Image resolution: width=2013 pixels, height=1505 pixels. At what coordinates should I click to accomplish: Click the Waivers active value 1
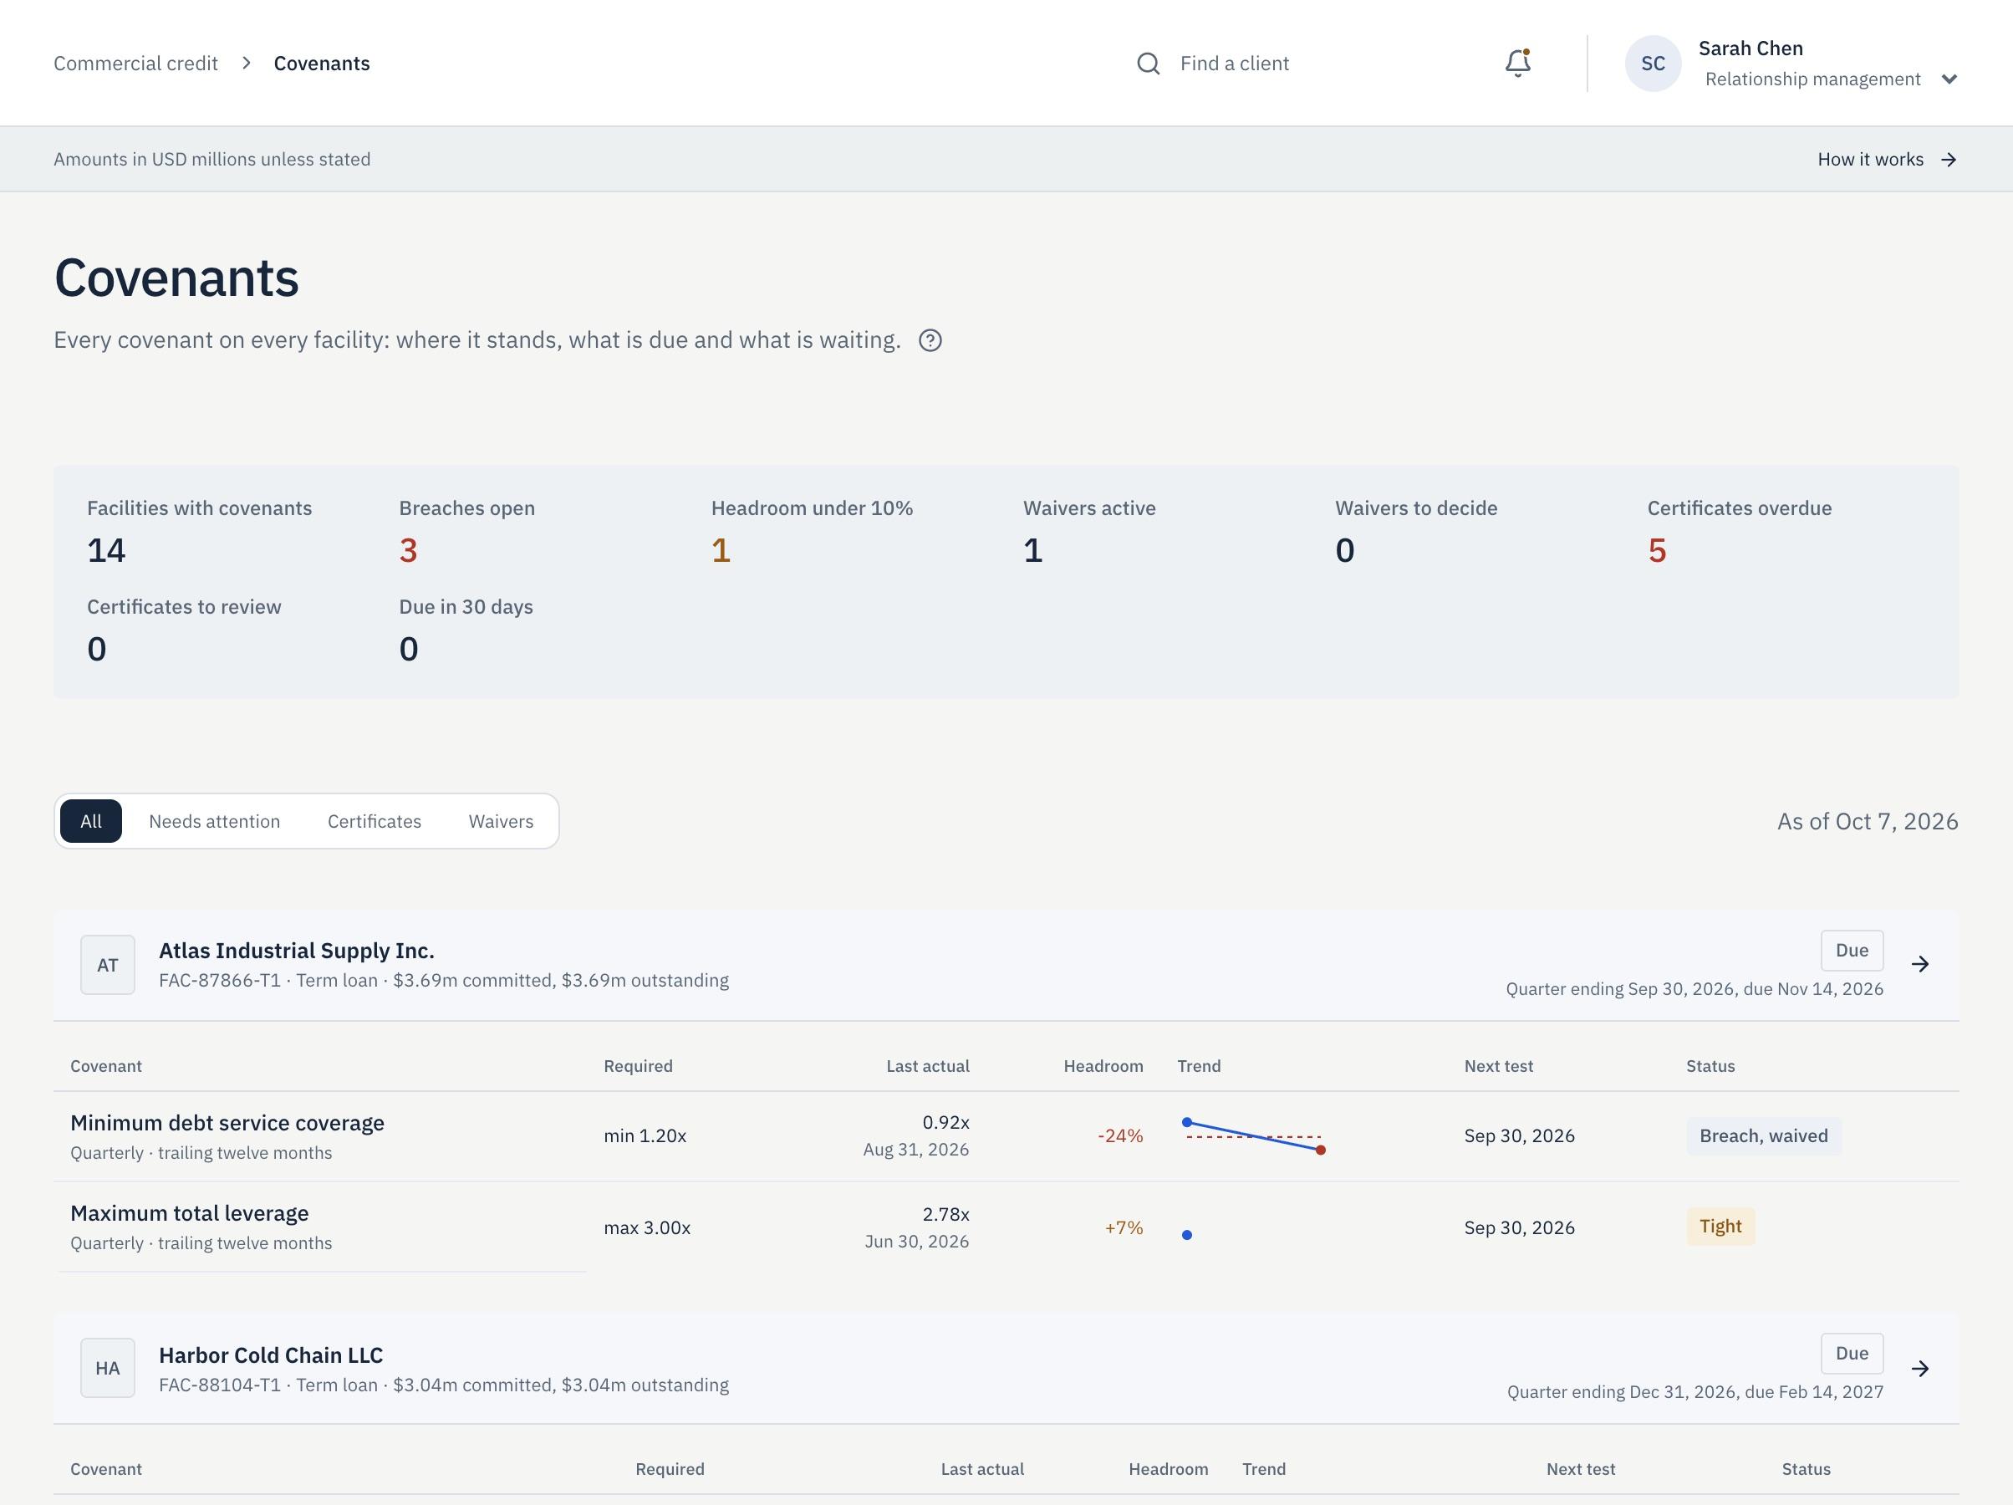pos(1033,551)
